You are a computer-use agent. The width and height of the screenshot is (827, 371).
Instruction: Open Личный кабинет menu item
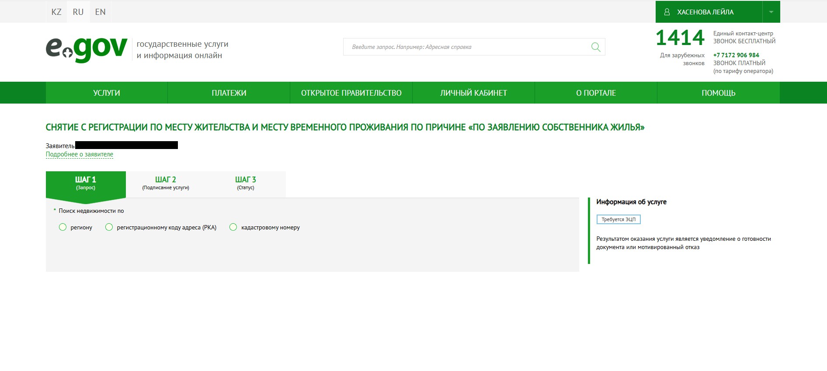[473, 93]
